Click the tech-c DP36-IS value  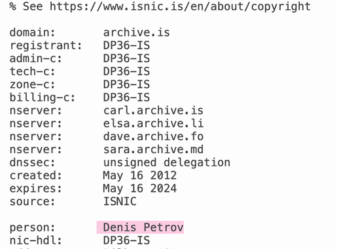click(x=126, y=71)
